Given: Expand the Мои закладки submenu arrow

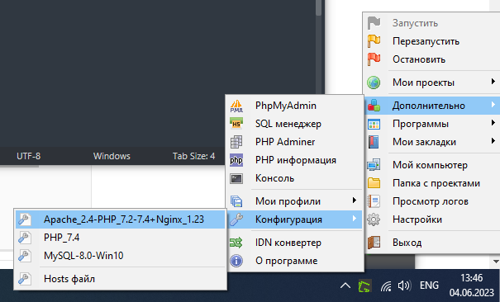Looking at the screenshot, I should click(493, 141).
